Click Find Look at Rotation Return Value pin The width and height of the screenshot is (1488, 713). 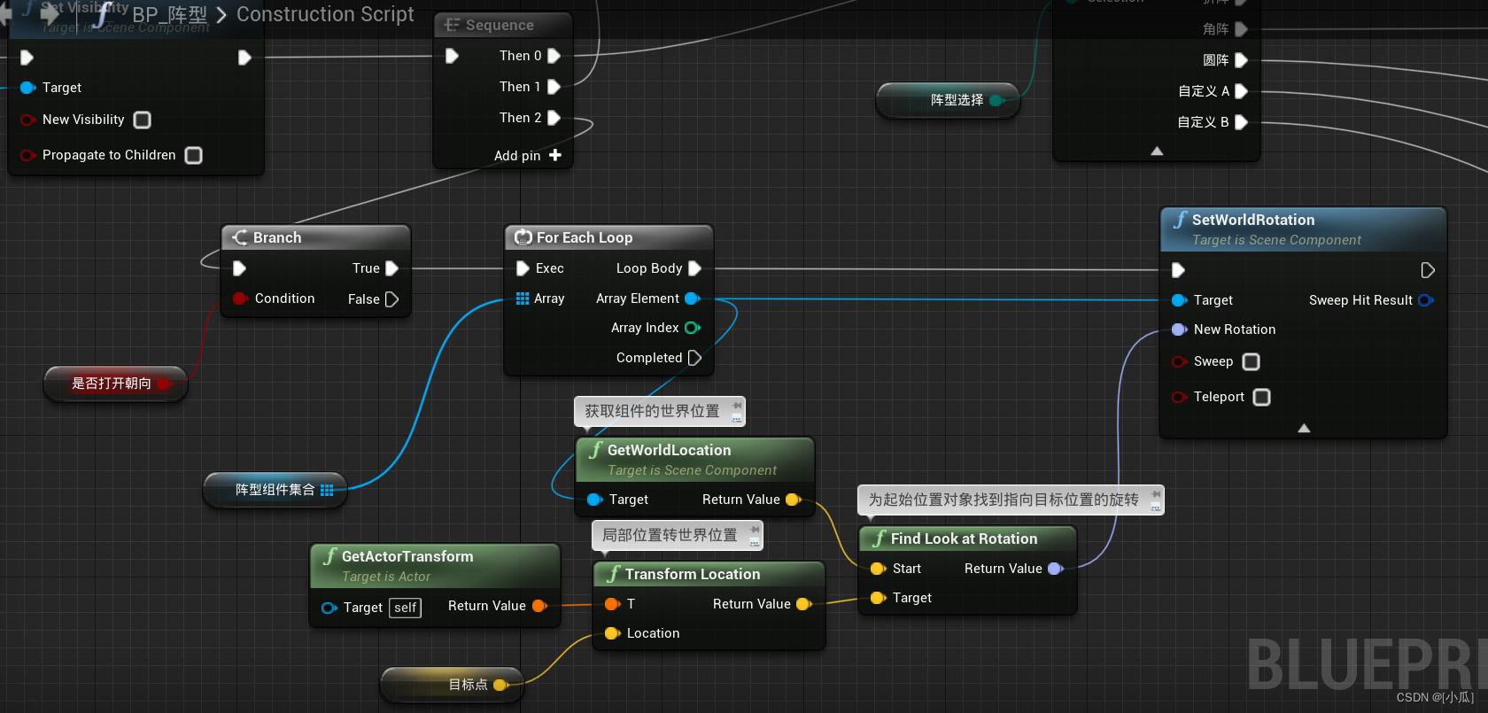(x=1056, y=569)
